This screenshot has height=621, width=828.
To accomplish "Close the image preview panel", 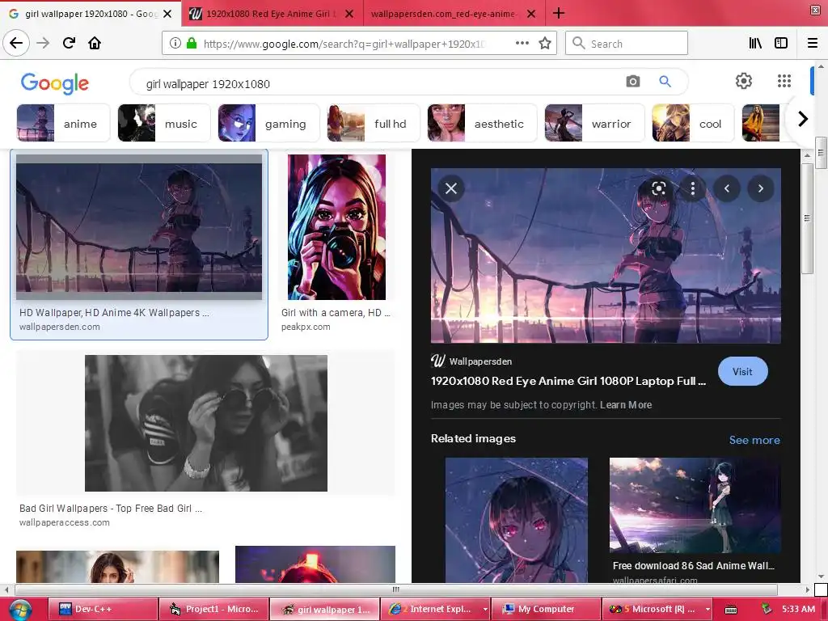I will click(x=451, y=188).
